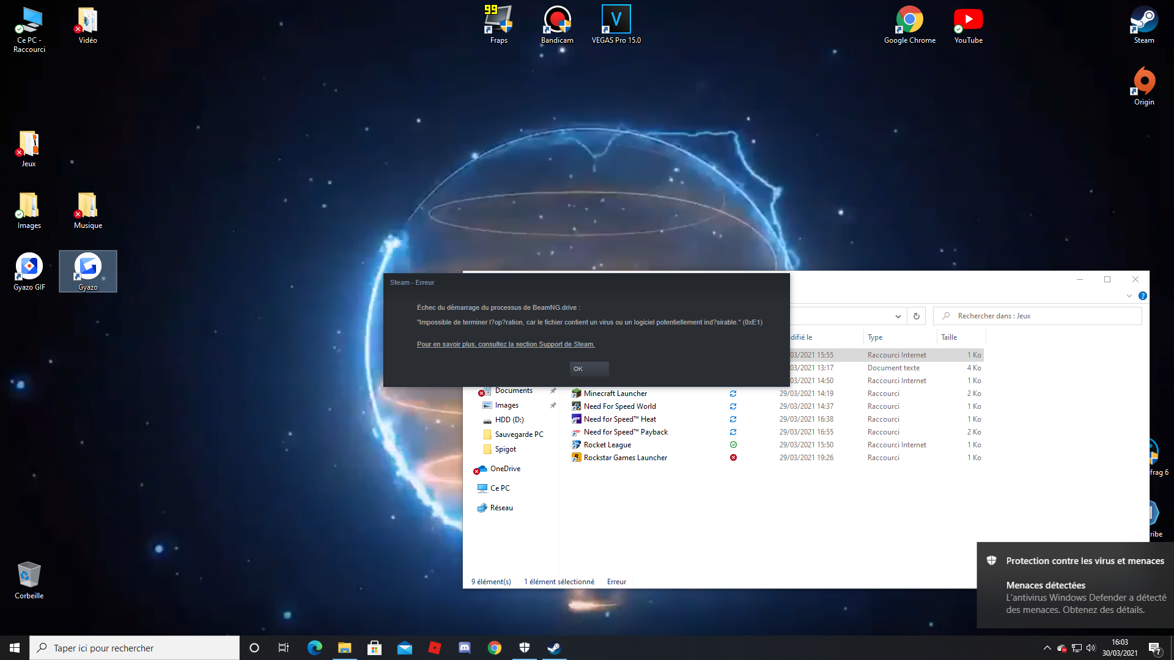Screen dimensions: 1174x660
Task: Open Ce PC in the Explorer sidebar
Action: point(500,488)
